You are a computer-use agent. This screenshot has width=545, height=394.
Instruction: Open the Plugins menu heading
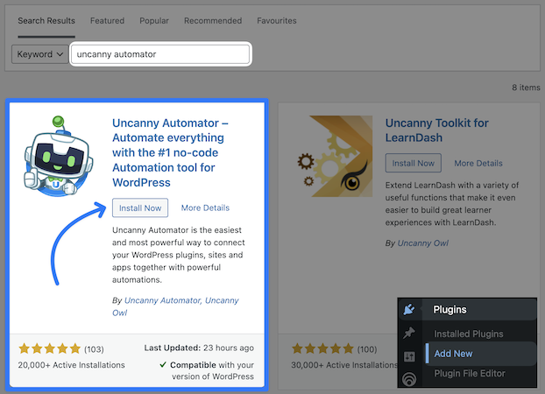tap(449, 309)
